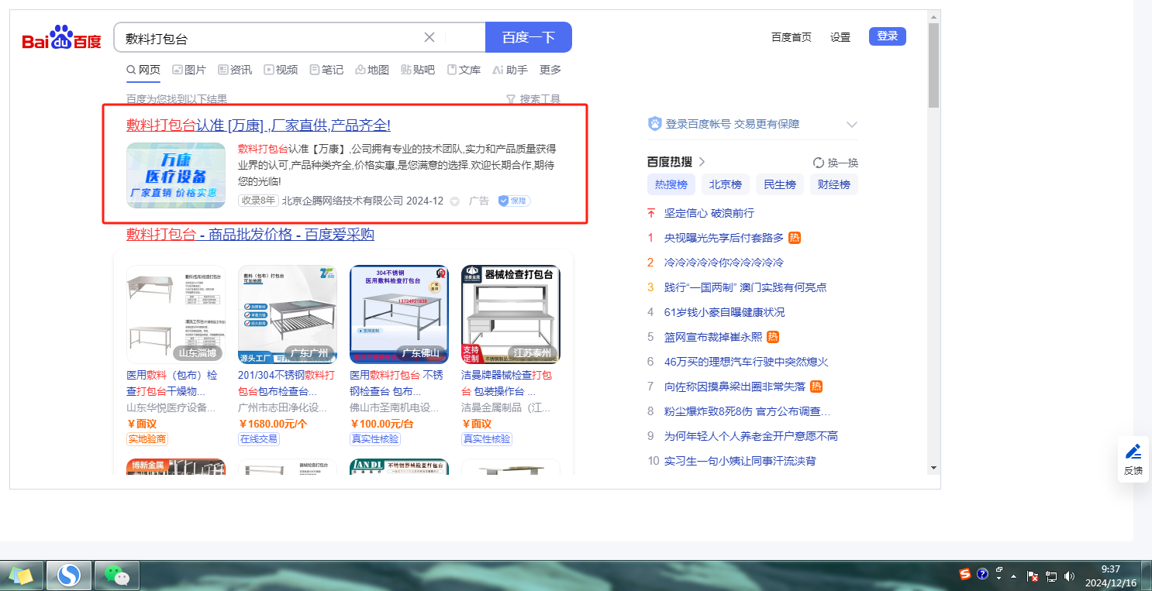Viewport: 1152px width, 591px height.
Task: Select the 笔记 tab
Action: point(326,70)
